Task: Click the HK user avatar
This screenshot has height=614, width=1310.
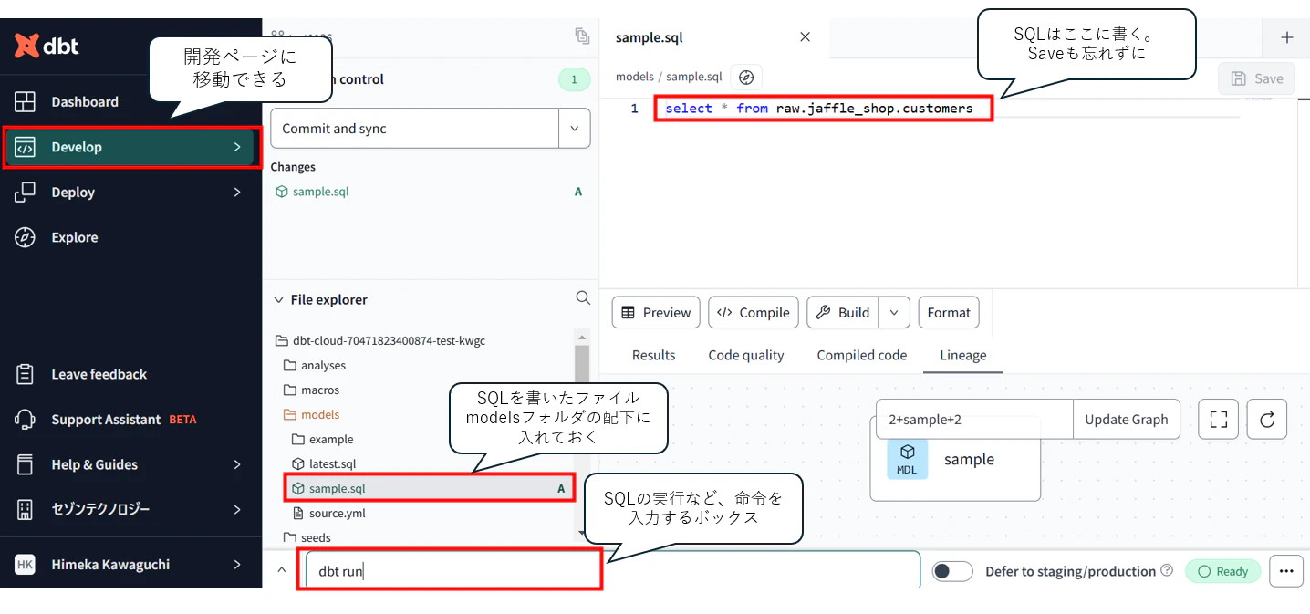Action: coord(25,565)
